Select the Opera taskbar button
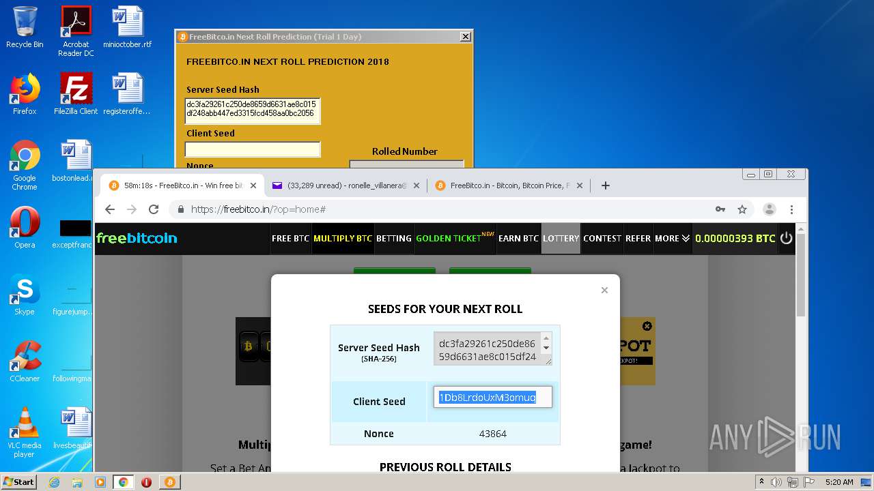This screenshot has height=491, width=874. [146, 482]
